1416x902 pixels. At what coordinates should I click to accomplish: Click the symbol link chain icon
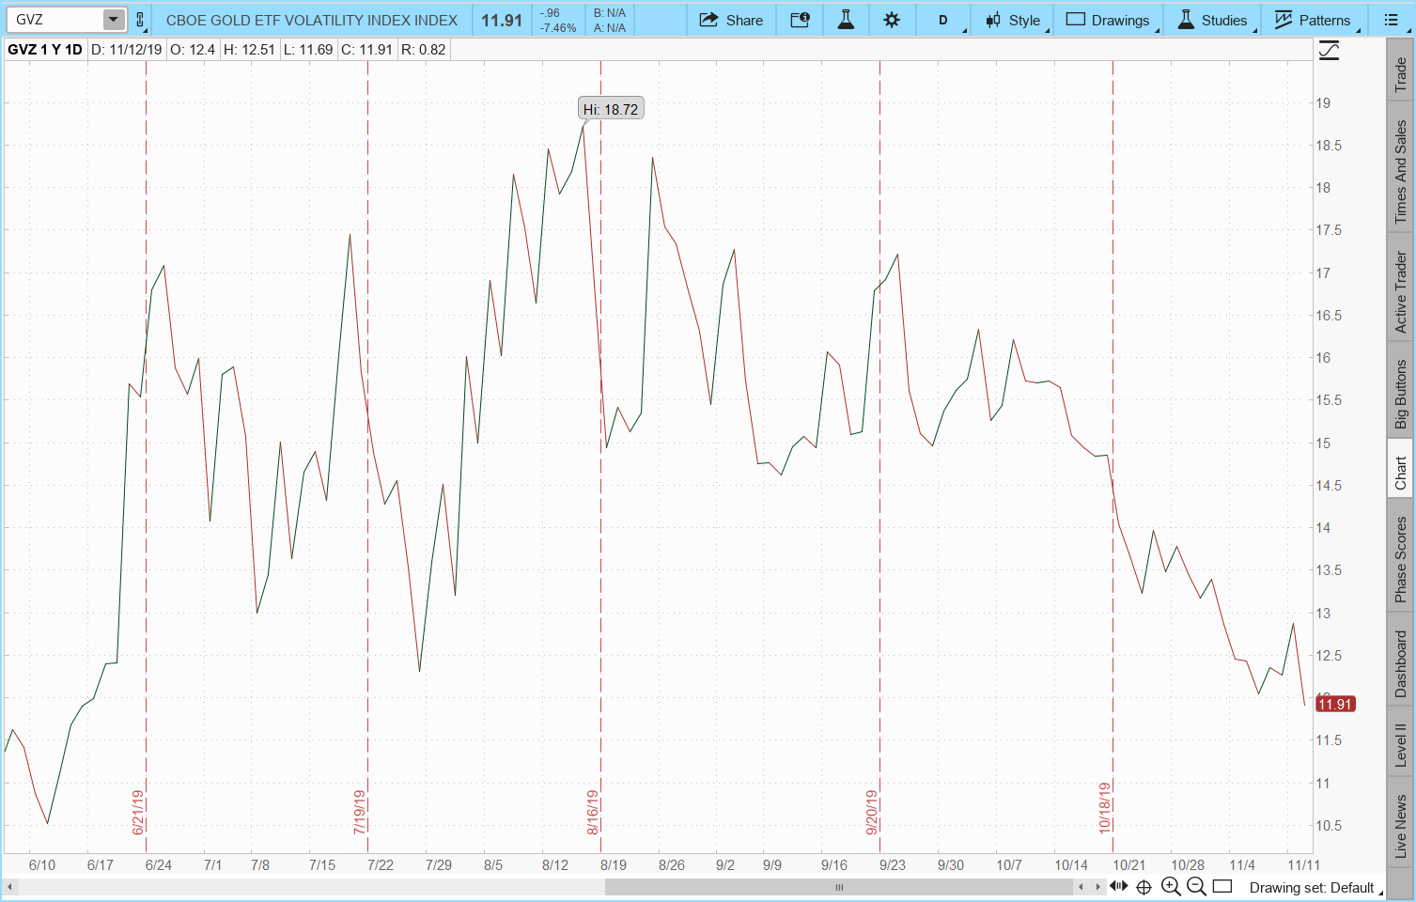(140, 20)
